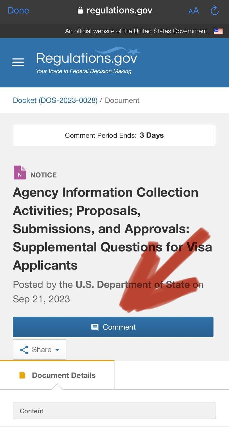
Task: Tap the yellow Document Details icon
Action: [x=22, y=375]
